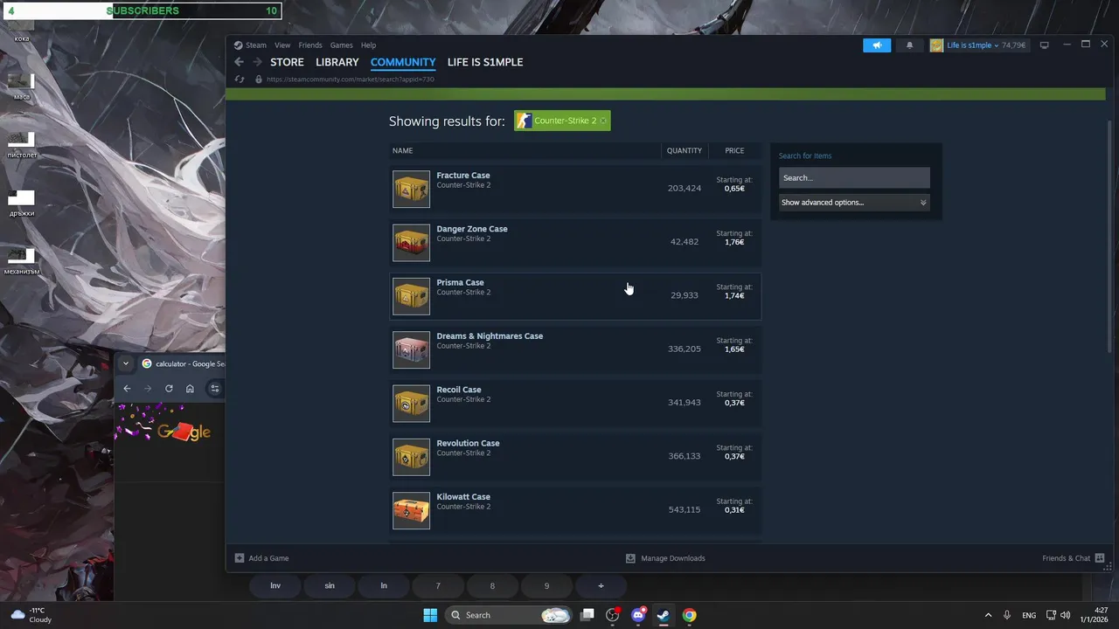
Task: Open the Steam announcements megaphone button
Action: (x=877, y=45)
